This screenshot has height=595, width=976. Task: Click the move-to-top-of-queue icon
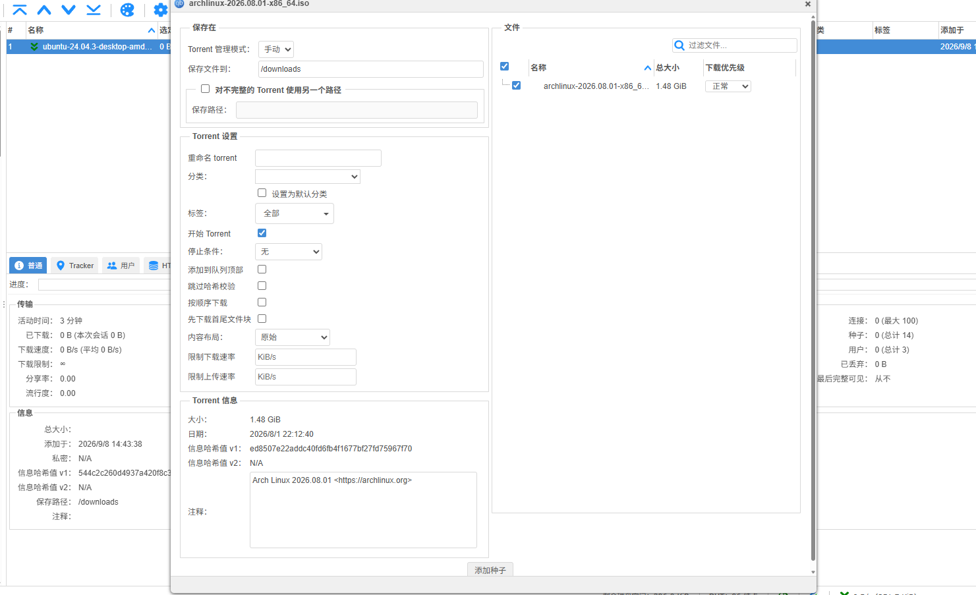tap(20, 10)
